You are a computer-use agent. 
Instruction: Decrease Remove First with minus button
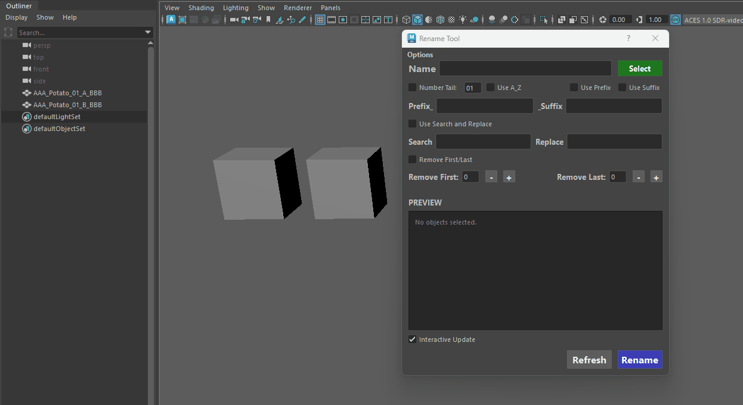491,177
